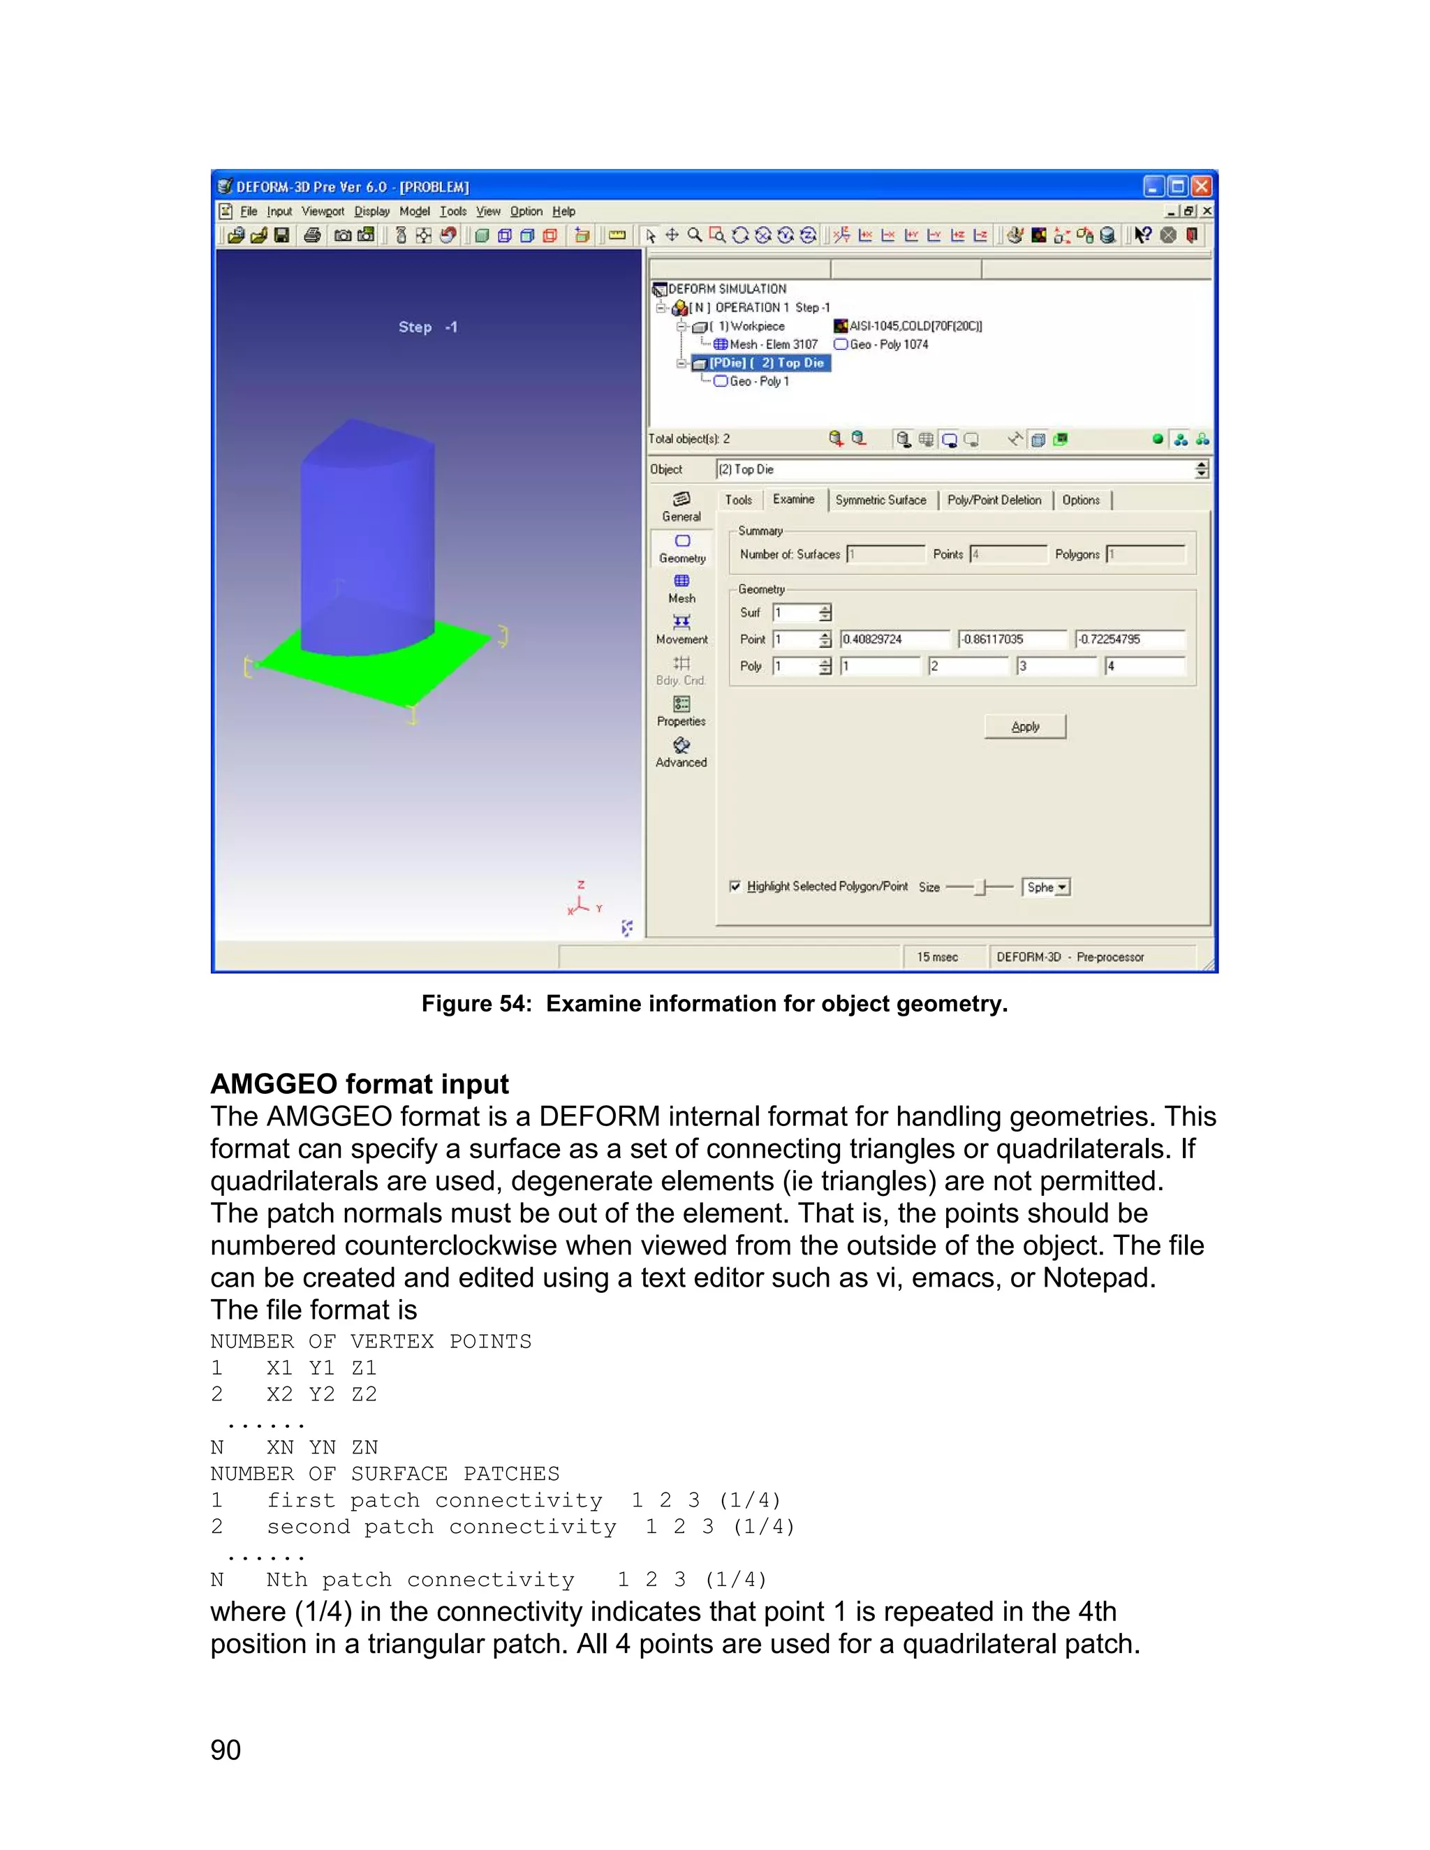Open the View menu

(488, 211)
